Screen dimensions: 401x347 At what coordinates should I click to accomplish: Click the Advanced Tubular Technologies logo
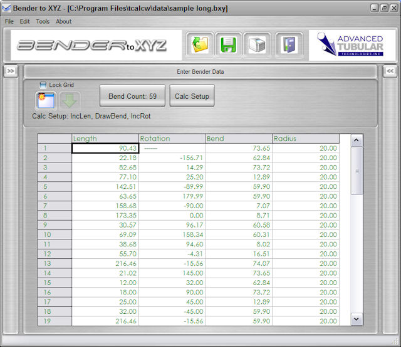pyautogui.click(x=352, y=45)
